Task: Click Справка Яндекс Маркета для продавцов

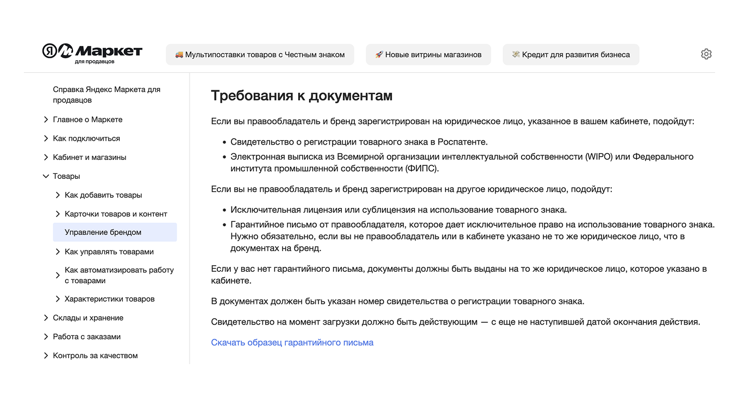Action: (107, 94)
